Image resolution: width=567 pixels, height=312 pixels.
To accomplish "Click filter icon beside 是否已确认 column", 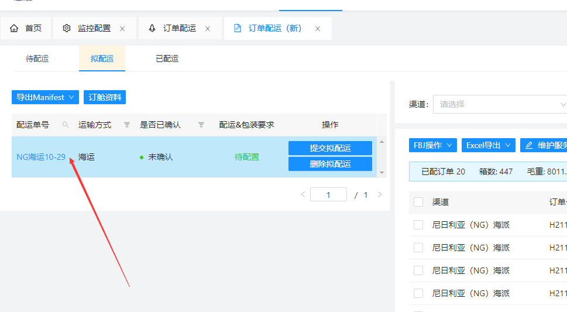I will [201, 125].
